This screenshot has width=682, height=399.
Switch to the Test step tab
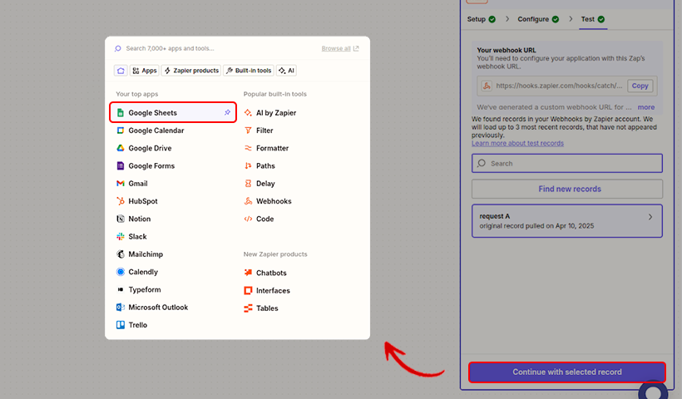[593, 19]
